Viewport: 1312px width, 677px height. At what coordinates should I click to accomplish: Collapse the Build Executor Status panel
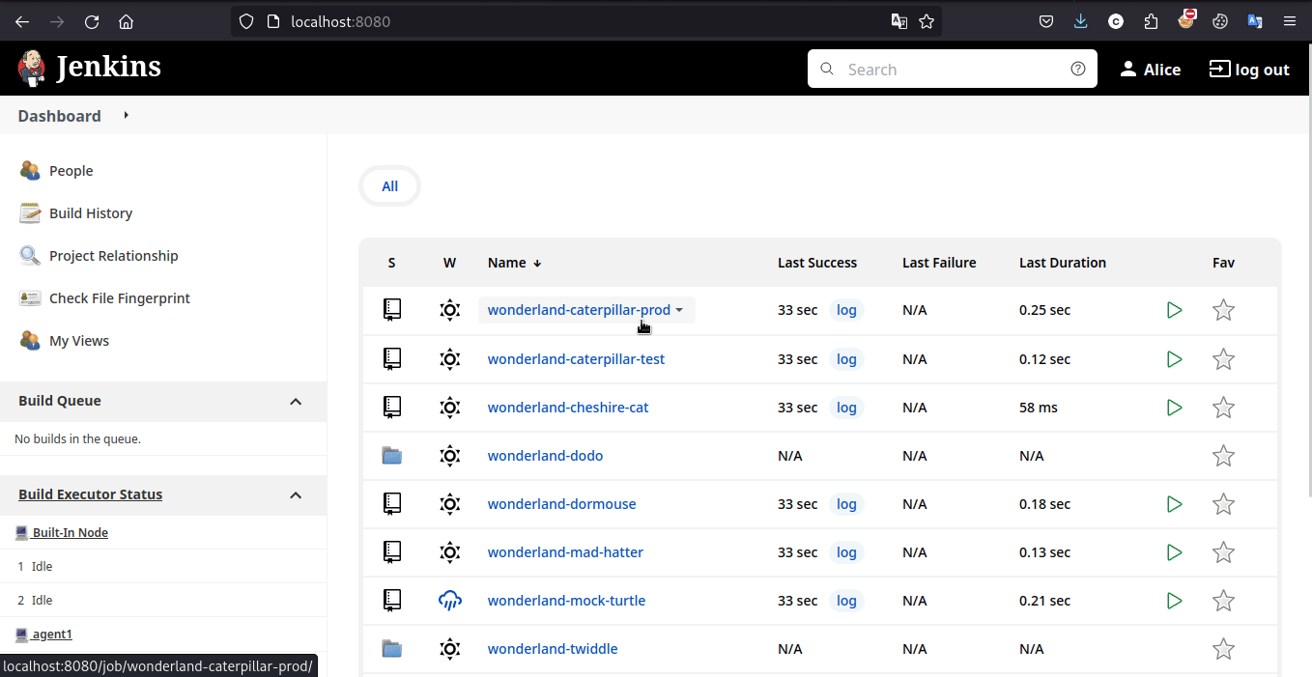coord(296,494)
